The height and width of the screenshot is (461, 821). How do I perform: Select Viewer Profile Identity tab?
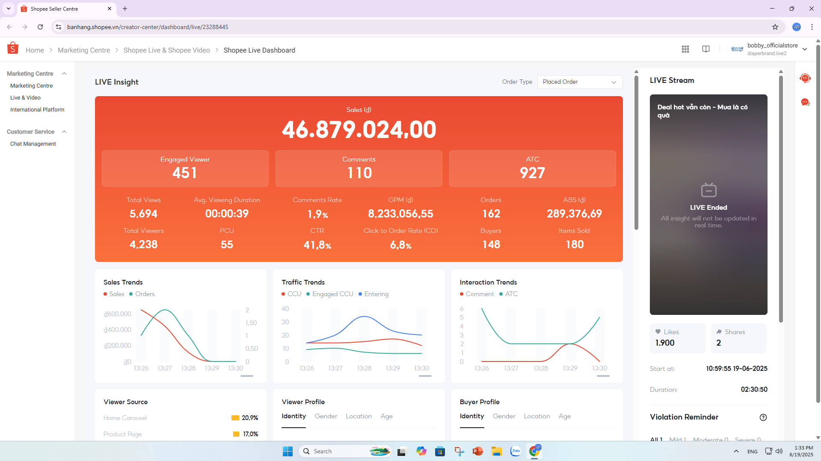[x=294, y=416]
